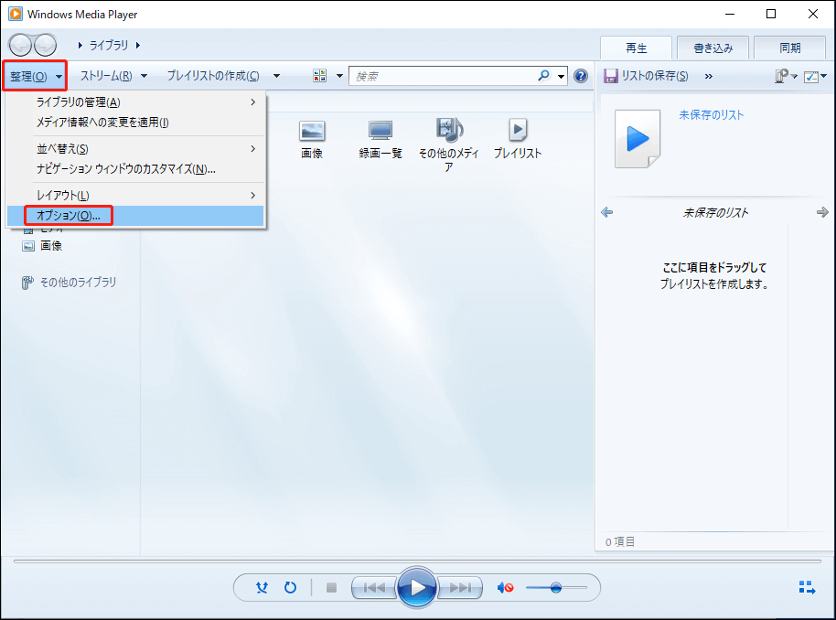Select ナビゲーション ウィンドウのカスタマイズ(N)...

coord(135,169)
